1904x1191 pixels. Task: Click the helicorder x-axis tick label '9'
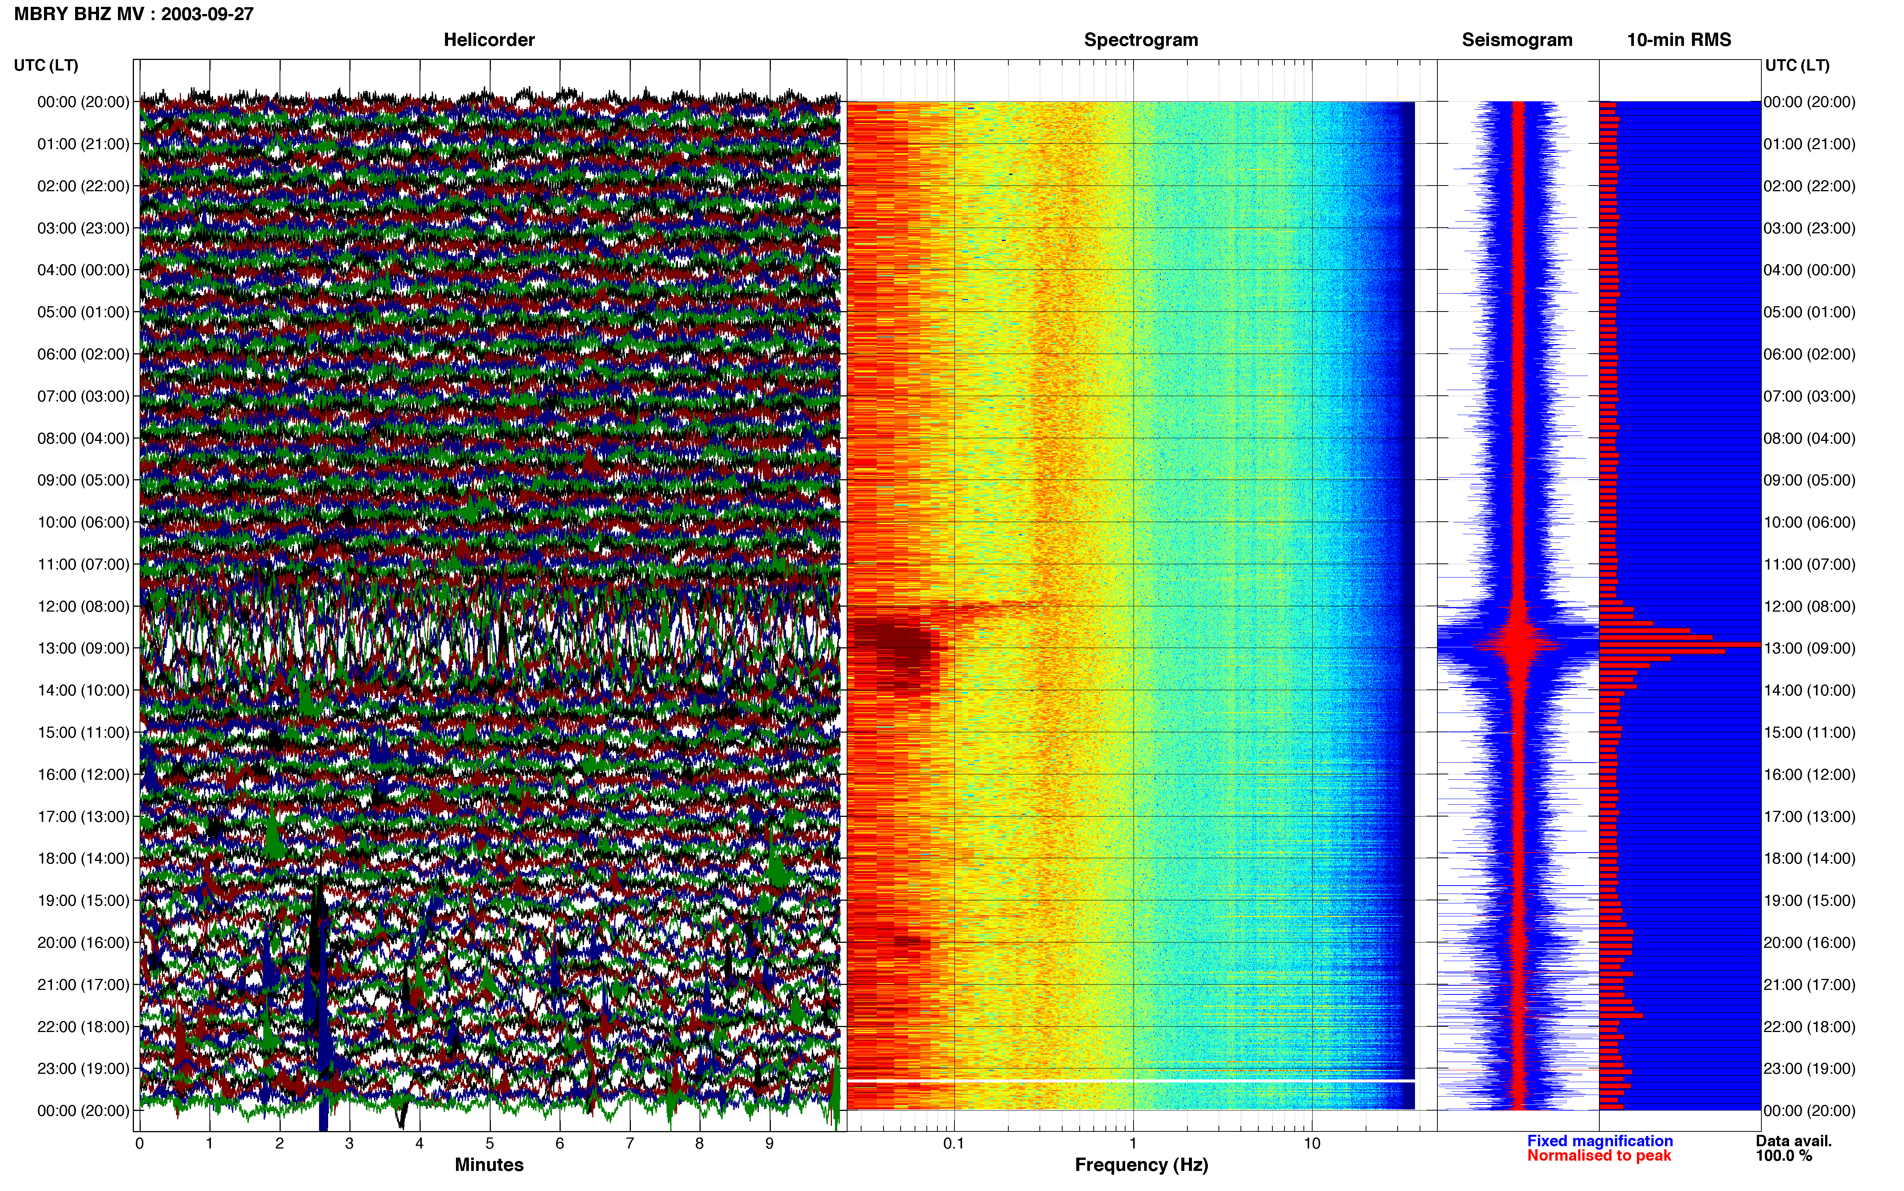[x=769, y=1144]
